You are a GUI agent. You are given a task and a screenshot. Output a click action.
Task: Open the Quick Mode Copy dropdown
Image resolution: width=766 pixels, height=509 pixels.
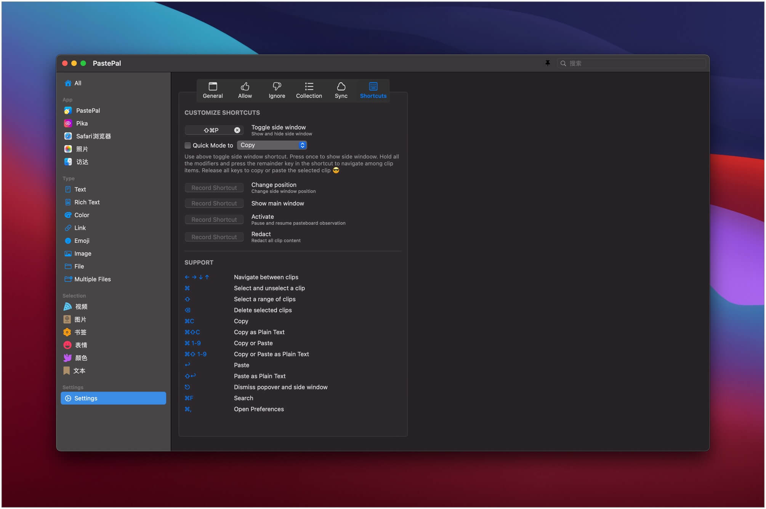click(272, 145)
